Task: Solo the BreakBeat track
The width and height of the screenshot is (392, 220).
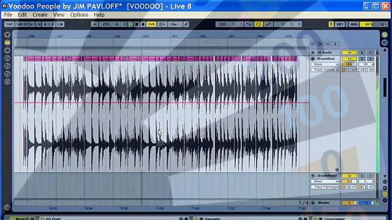Action: click(x=362, y=59)
